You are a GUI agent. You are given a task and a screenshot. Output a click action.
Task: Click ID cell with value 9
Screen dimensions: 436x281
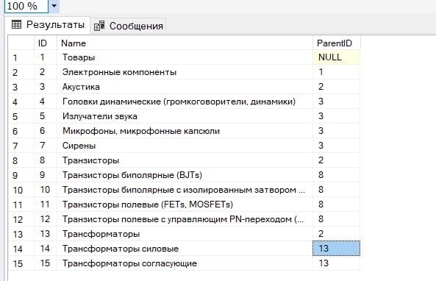click(46, 175)
